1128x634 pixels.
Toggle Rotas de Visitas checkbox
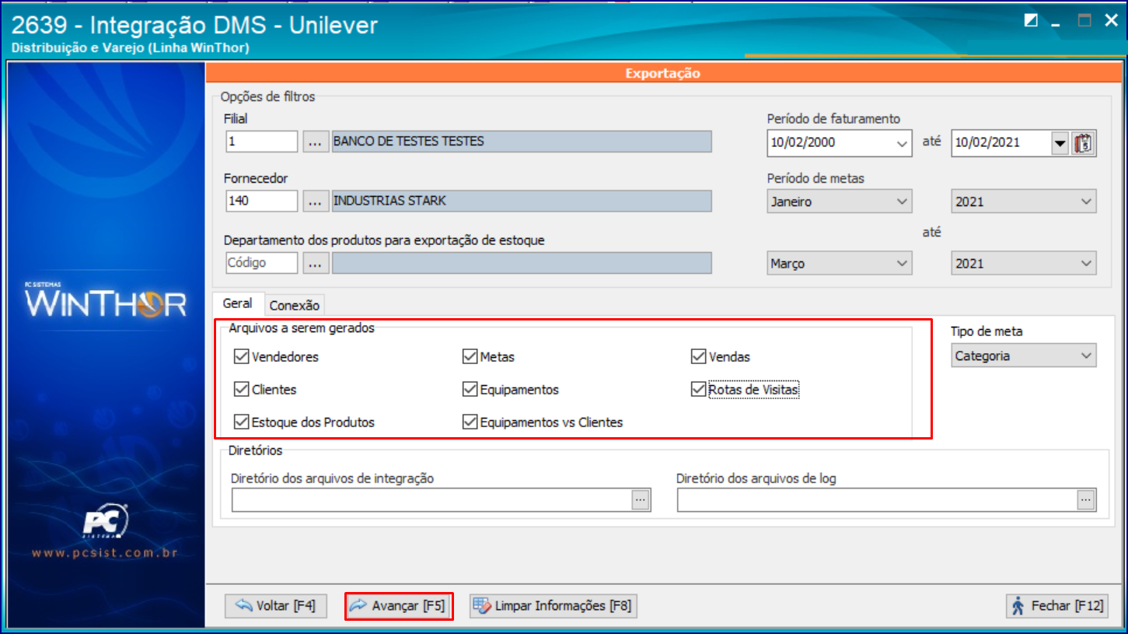tap(697, 389)
